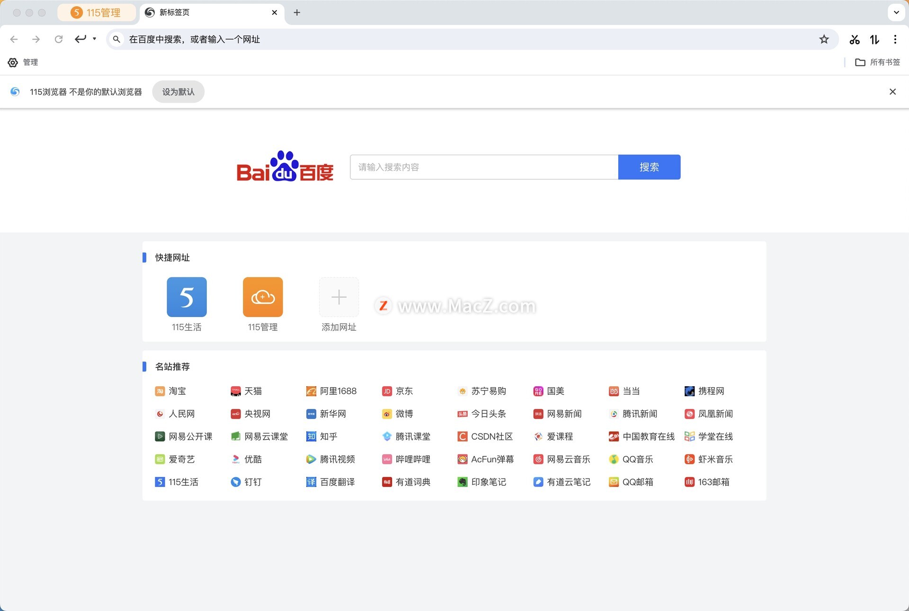This screenshot has height=611, width=909.
Task: Click the blue 搜索 button
Action: click(x=649, y=167)
